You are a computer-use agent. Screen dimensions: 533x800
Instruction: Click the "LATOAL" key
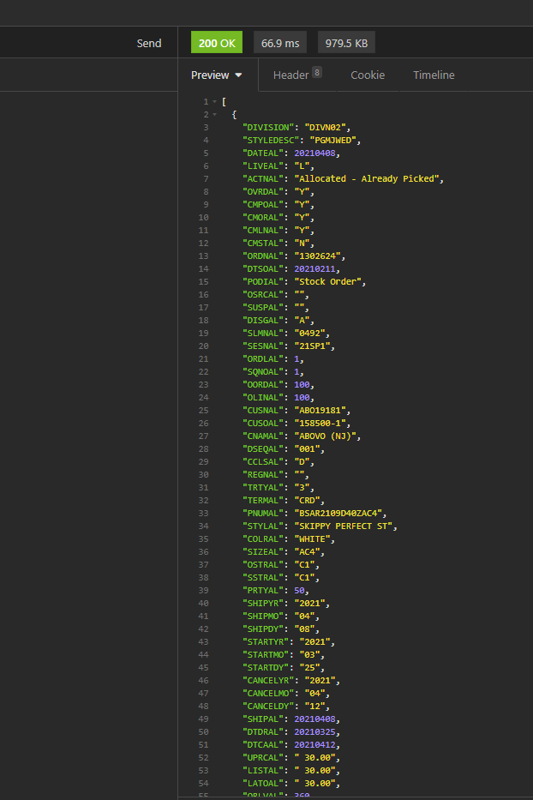point(263,783)
